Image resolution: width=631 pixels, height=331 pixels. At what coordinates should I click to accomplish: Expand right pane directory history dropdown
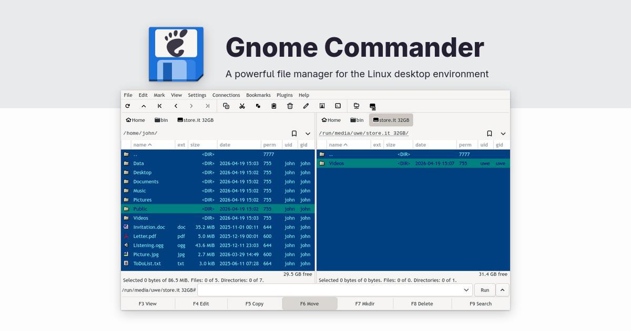[x=503, y=133]
